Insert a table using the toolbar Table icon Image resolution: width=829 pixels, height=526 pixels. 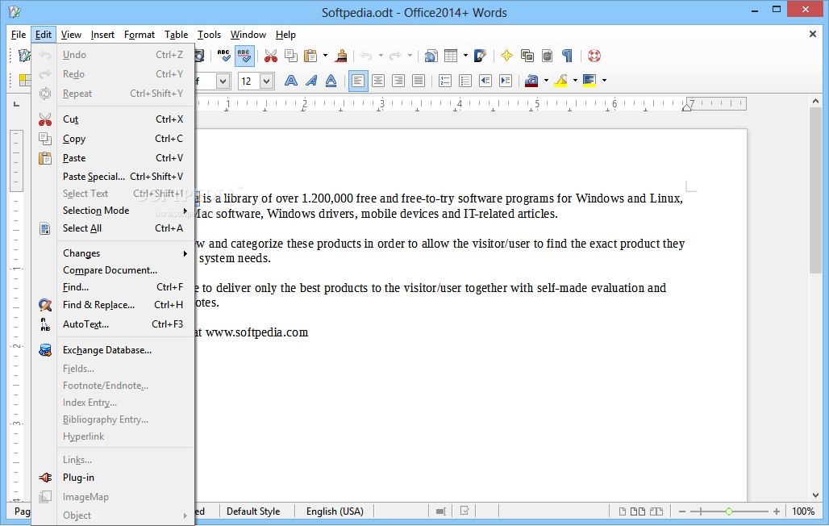pyautogui.click(x=451, y=56)
